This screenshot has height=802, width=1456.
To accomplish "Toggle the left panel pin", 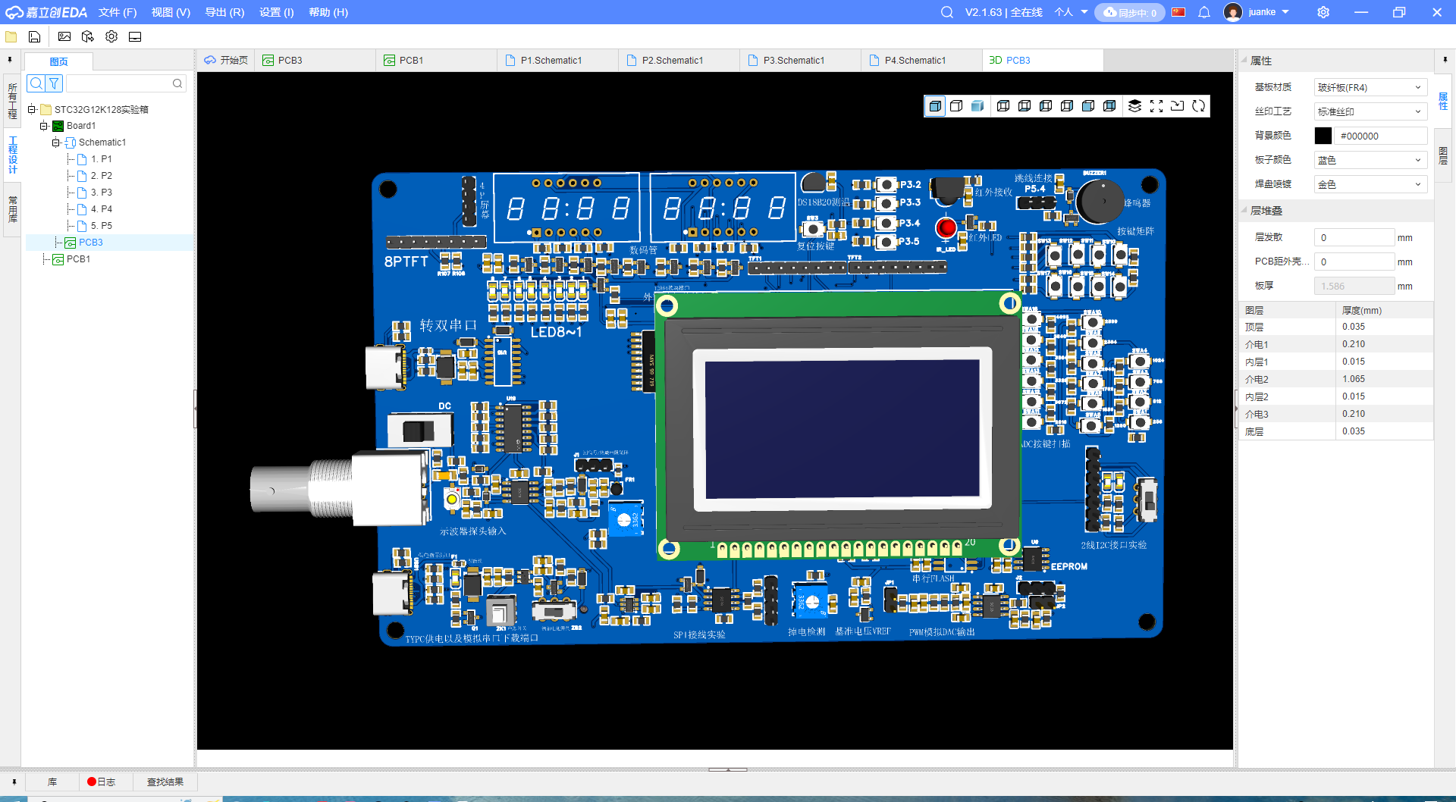I will 10,60.
